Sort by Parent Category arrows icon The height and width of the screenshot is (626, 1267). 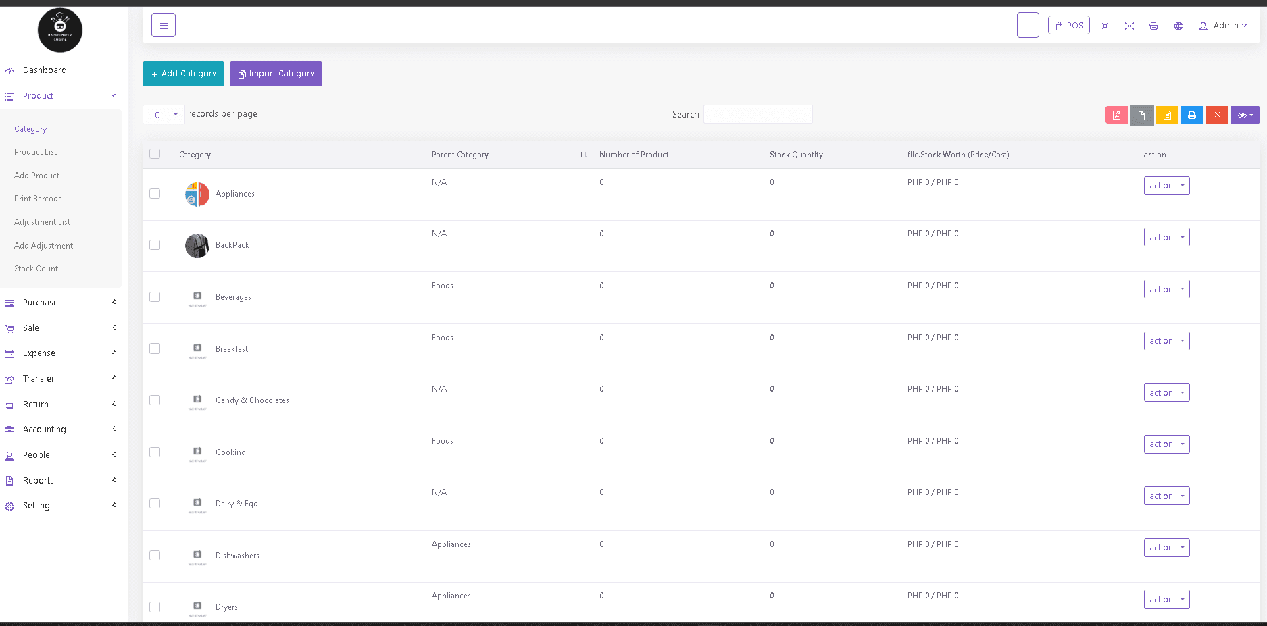(x=582, y=155)
